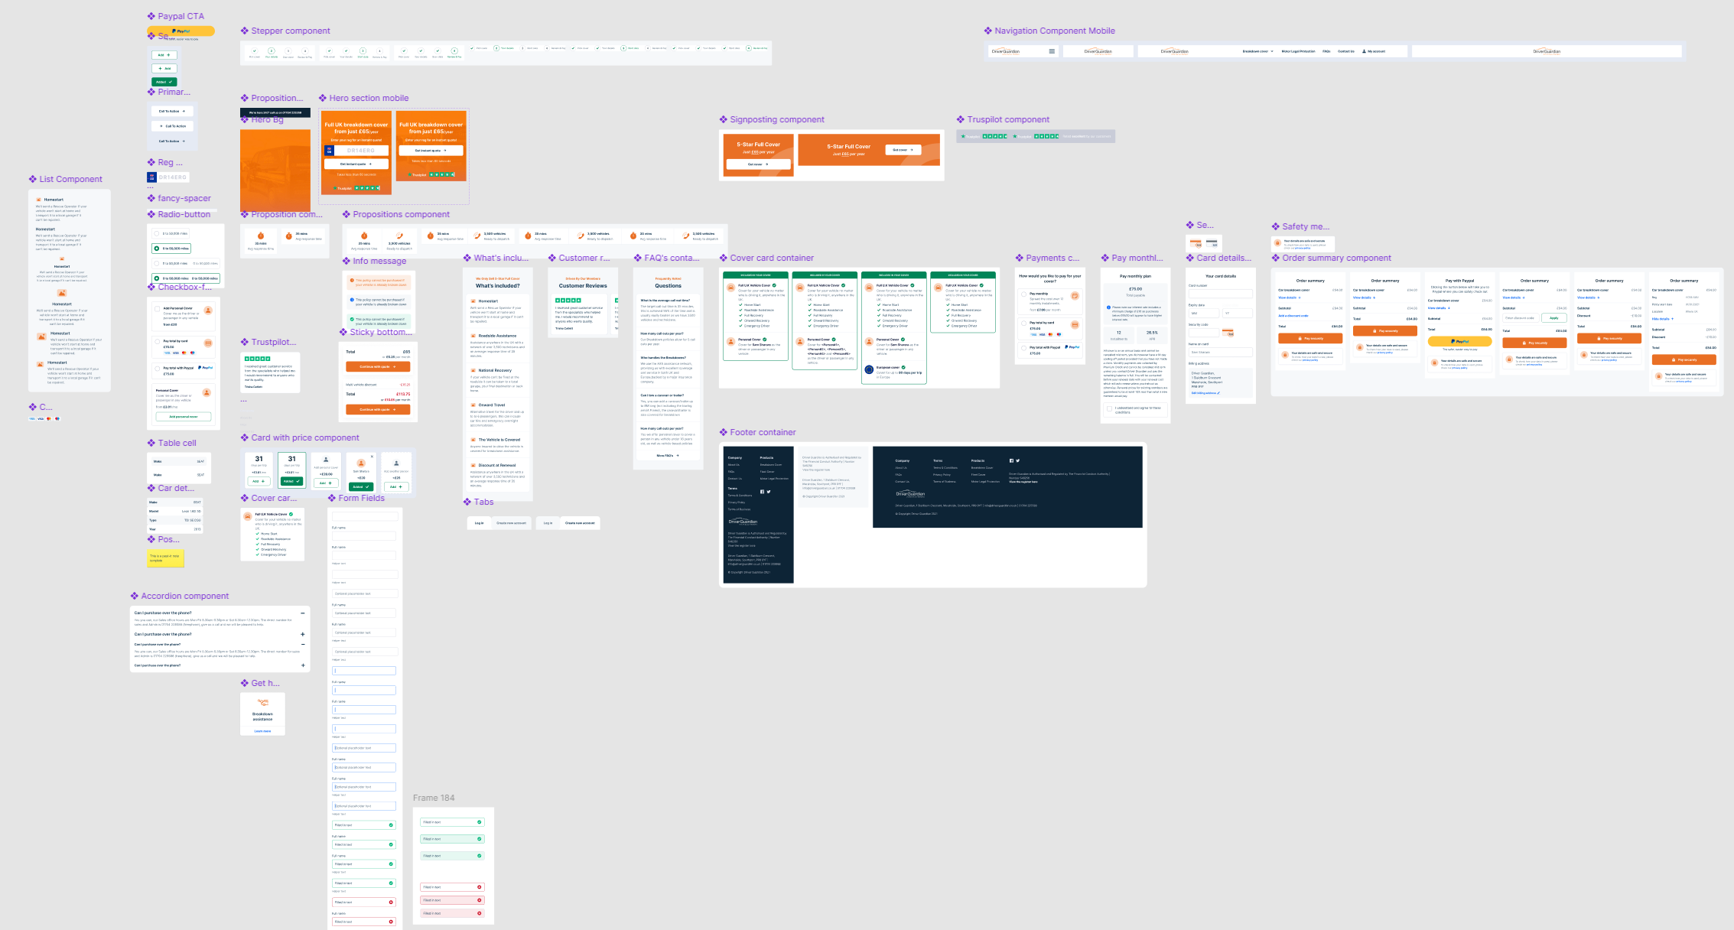Click the green success info message icon
The image size is (1734, 930).
click(x=352, y=319)
